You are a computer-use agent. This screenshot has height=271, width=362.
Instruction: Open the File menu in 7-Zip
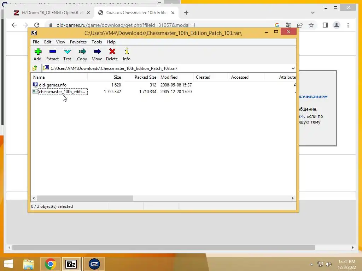[36, 42]
